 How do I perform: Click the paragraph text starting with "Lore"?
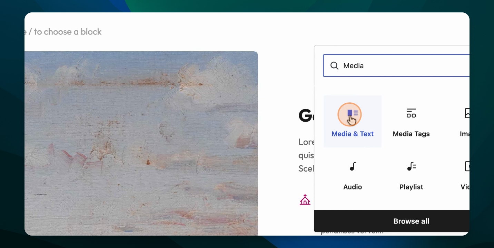(306, 155)
